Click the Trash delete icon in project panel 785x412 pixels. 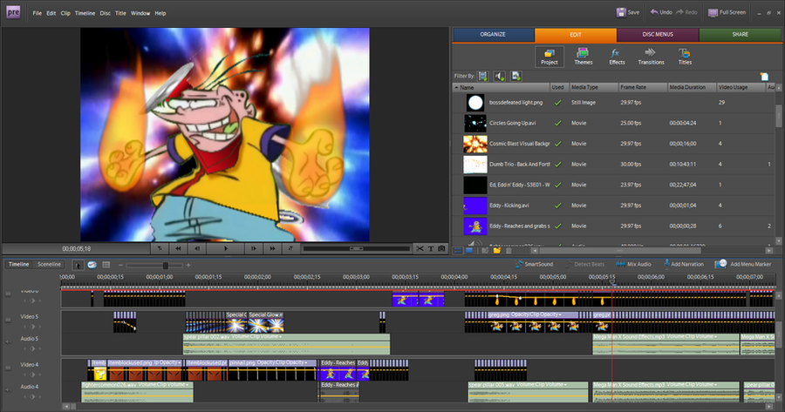(509, 251)
